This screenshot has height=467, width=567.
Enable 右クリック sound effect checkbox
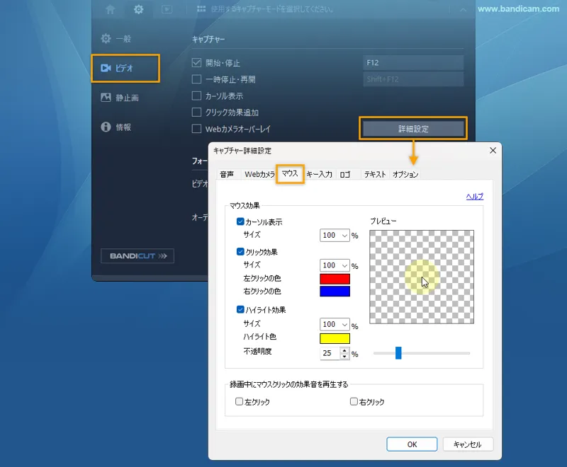pyautogui.click(x=354, y=401)
